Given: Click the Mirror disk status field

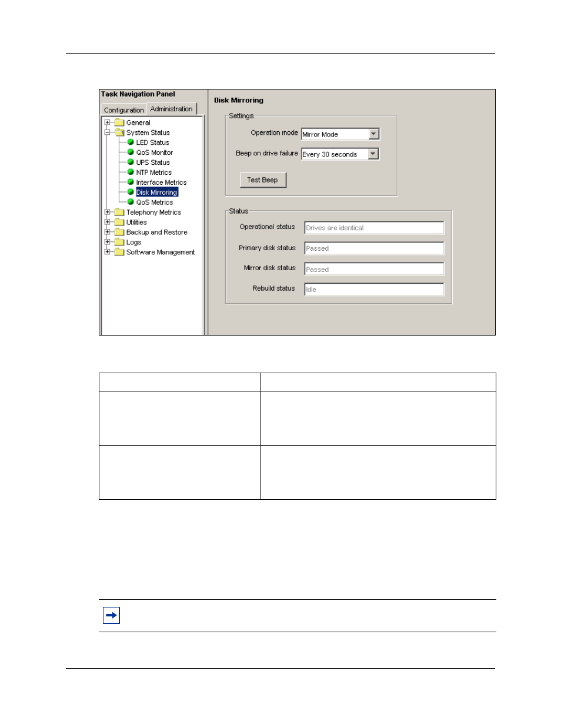Looking at the screenshot, I should 374,269.
